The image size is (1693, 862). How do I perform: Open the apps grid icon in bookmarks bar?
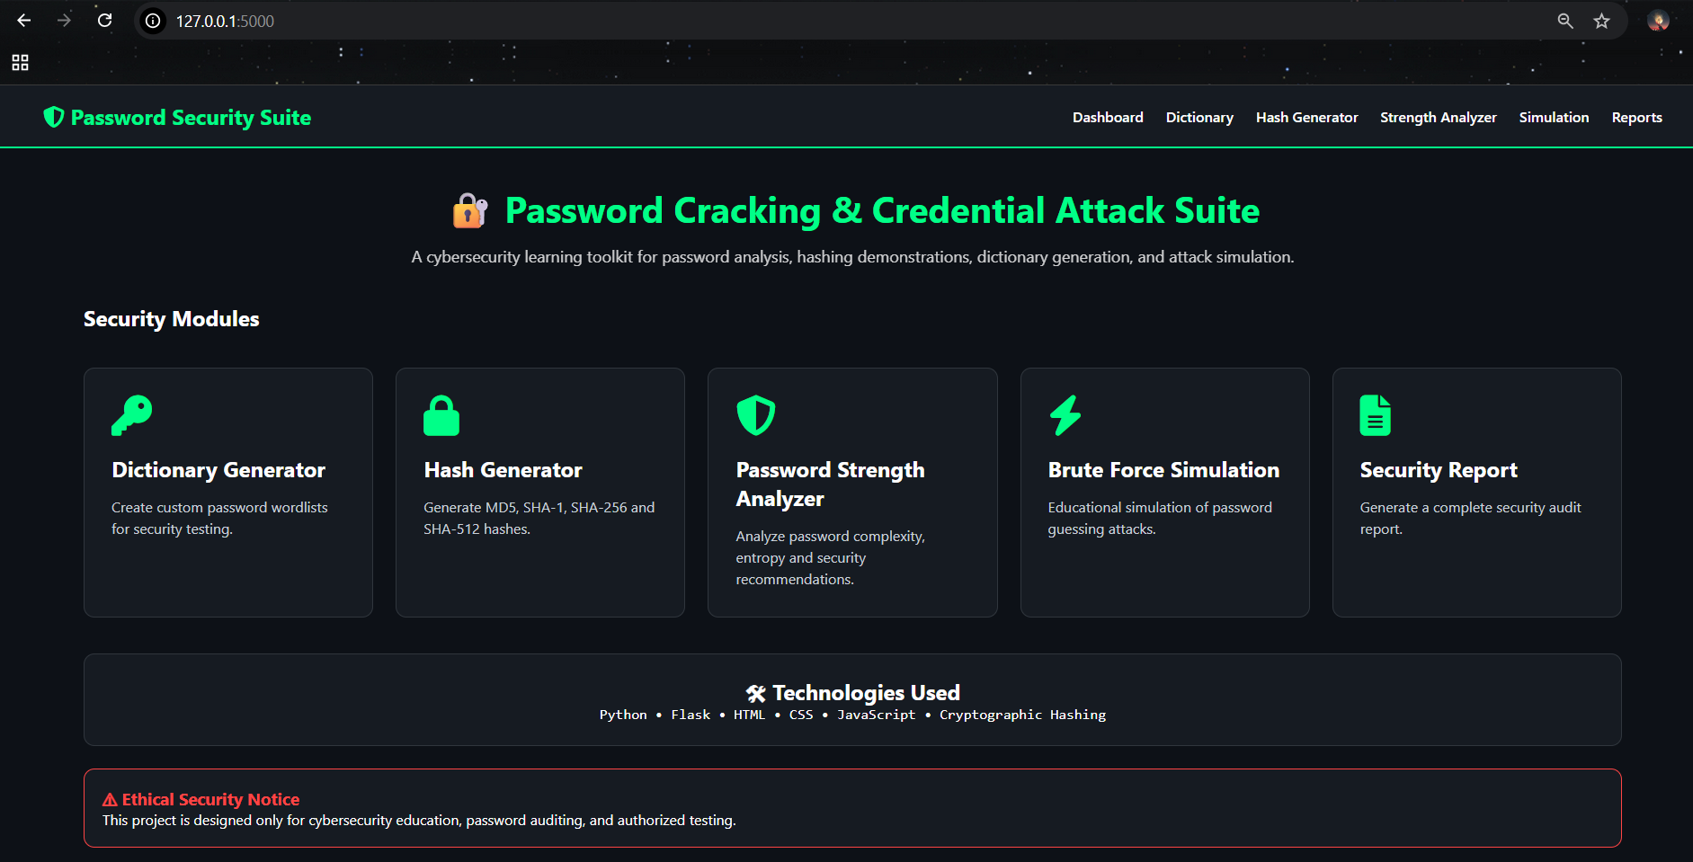(x=20, y=62)
